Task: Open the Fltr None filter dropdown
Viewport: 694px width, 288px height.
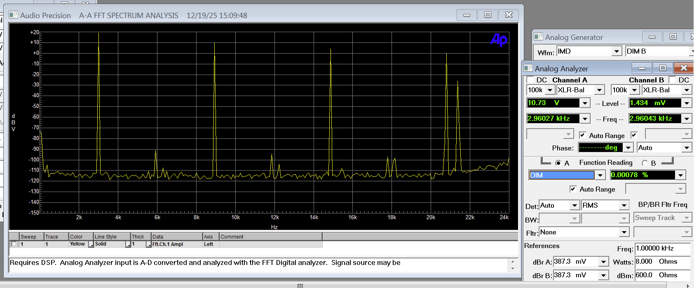Action: tap(624, 232)
